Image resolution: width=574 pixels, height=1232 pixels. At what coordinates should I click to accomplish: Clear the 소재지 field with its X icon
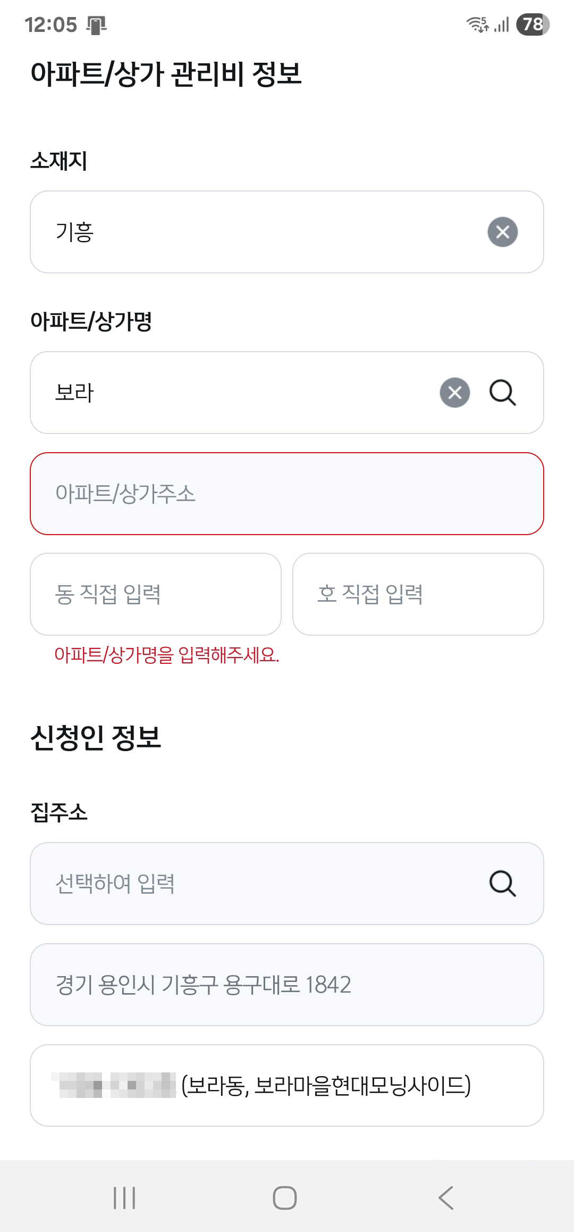[502, 232]
